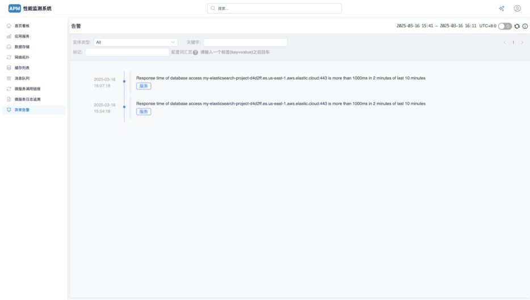Click the 标记 tag input field
This screenshot has width=530, height=300.
point(127,52)
